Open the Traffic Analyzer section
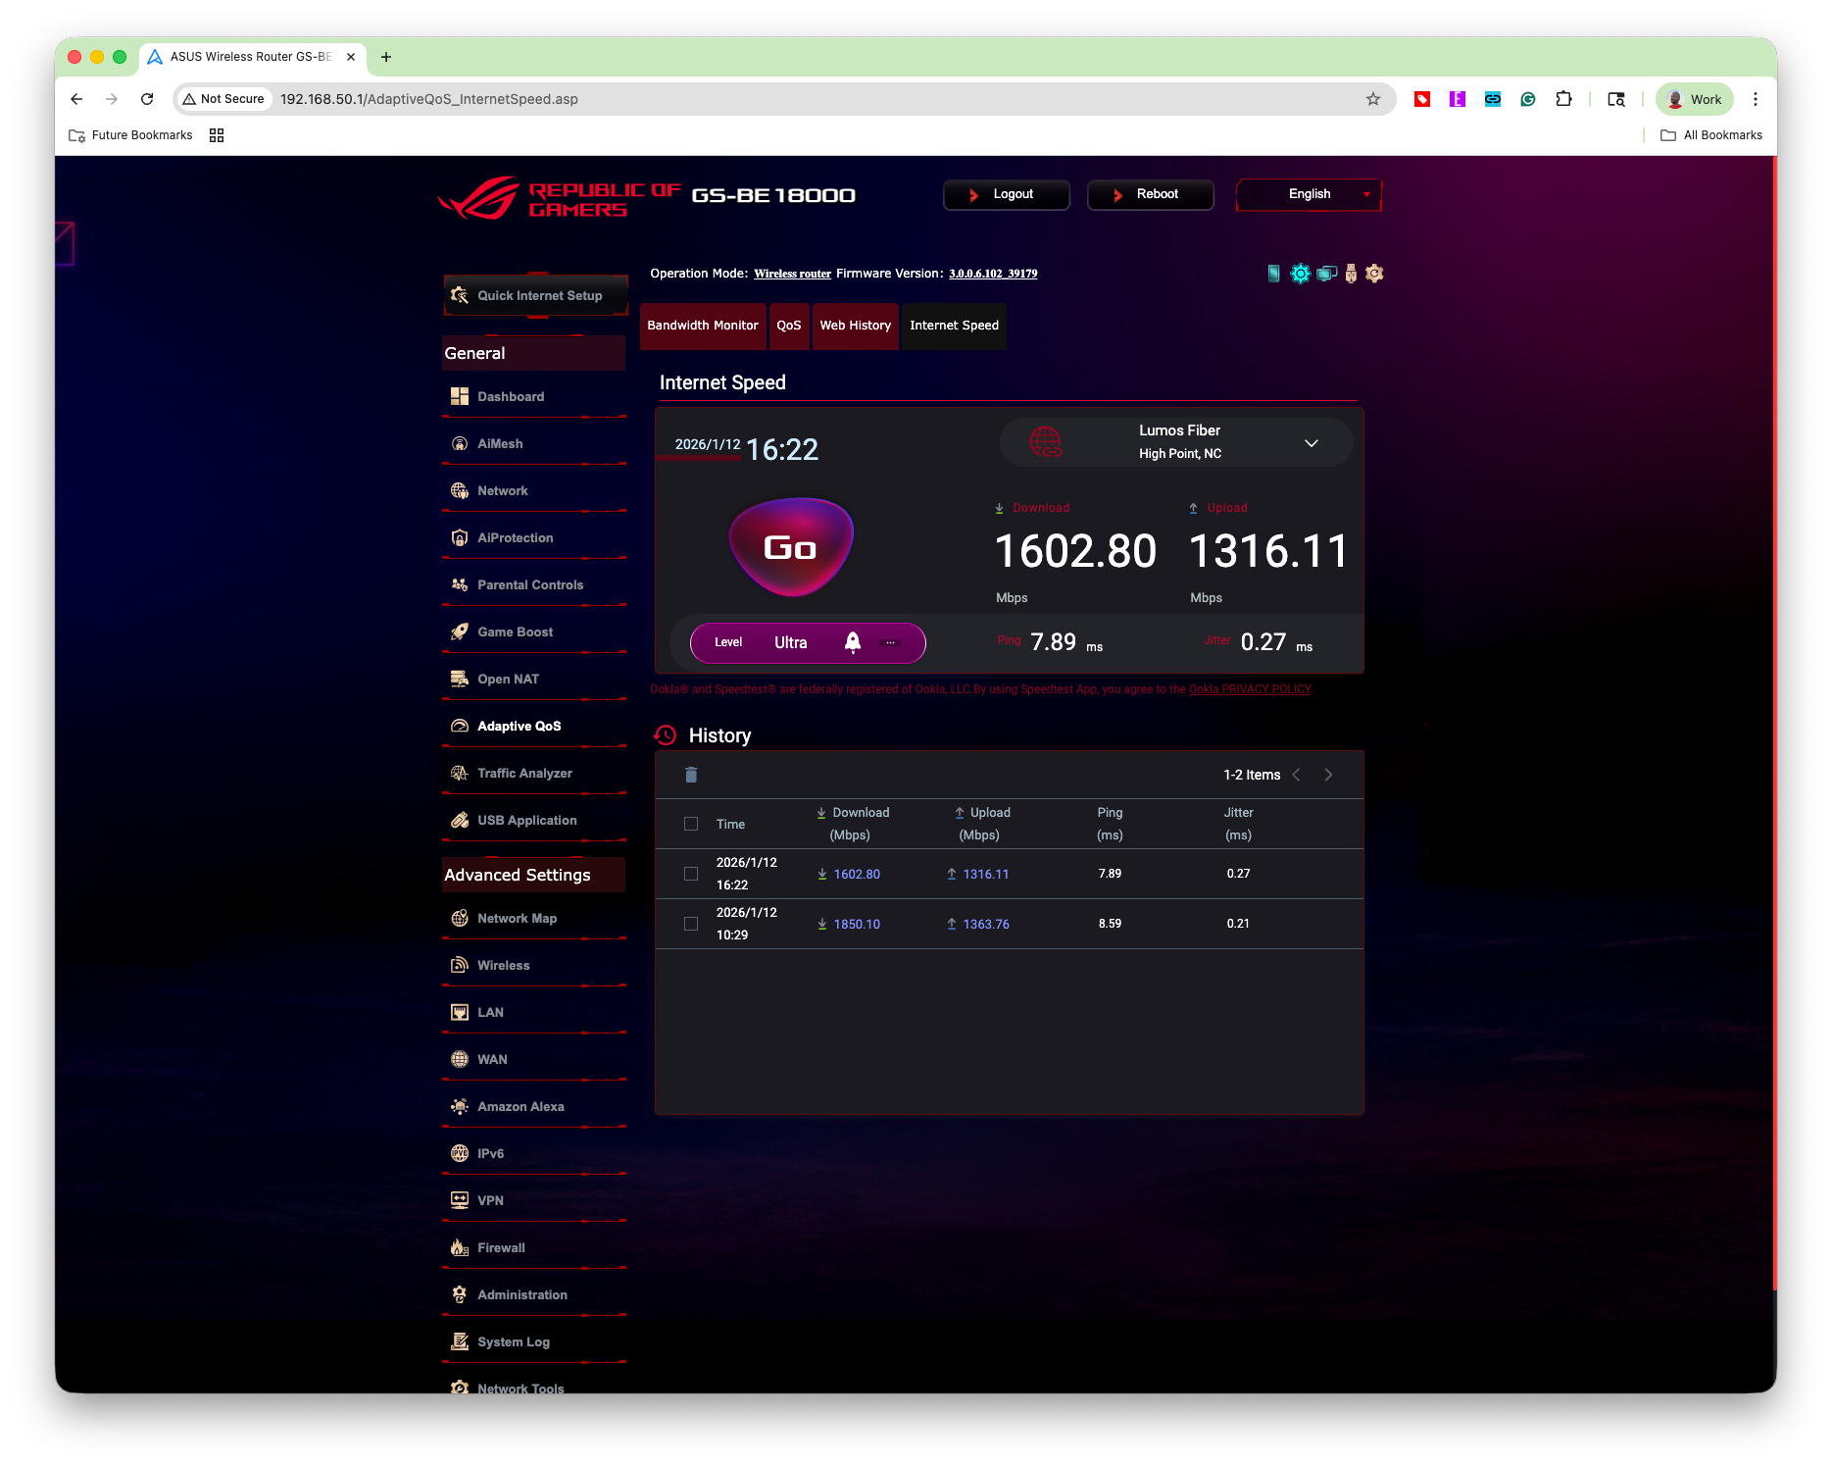1832x1466 pixels. (x=523, y=773)
